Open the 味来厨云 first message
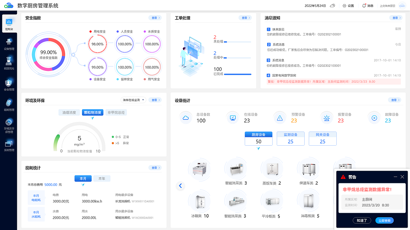The image size is (410, 230). click(x=333, y=32)
